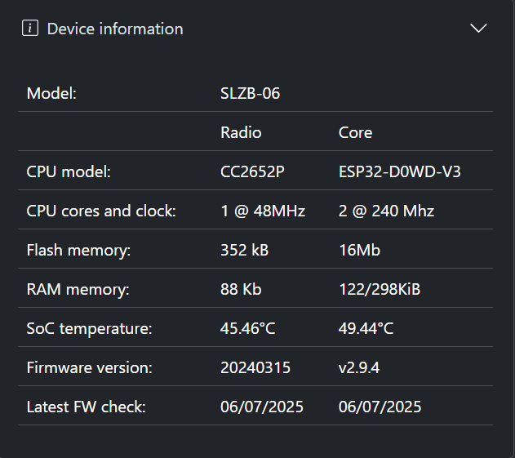The height and width of the screenshot is (458, 515).
Task: Select the CC2652P radio CPU model
Action: point(252,171)
